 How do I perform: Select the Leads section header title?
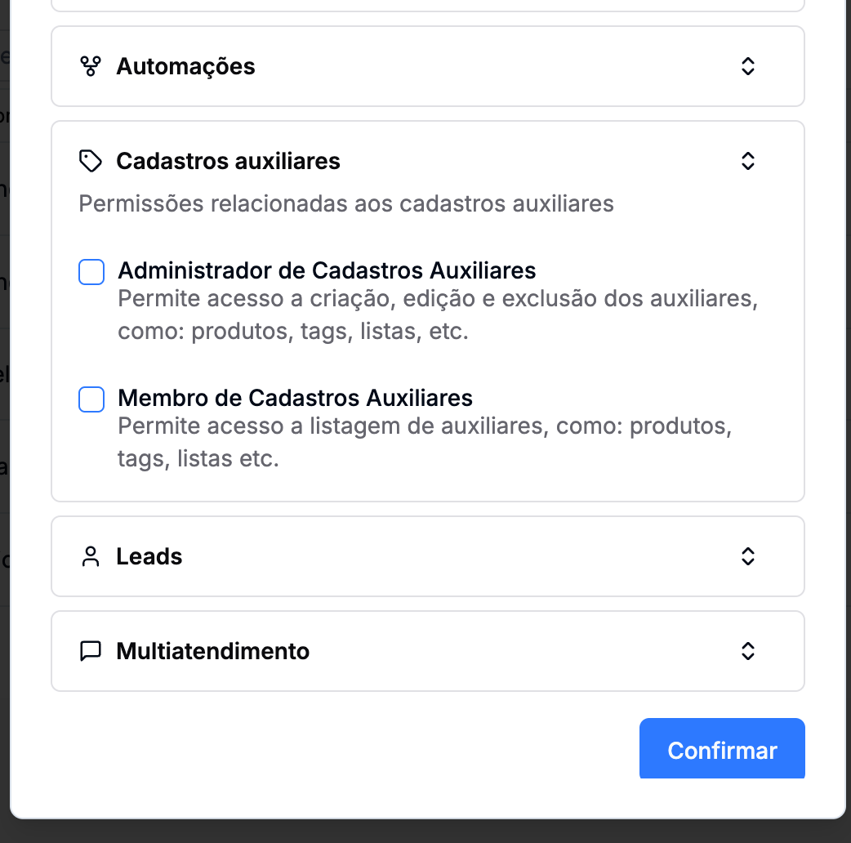pos(149,557)
